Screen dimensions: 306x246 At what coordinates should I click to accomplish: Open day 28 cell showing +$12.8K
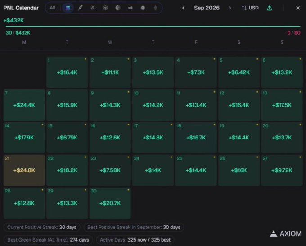tap(24, 203)
